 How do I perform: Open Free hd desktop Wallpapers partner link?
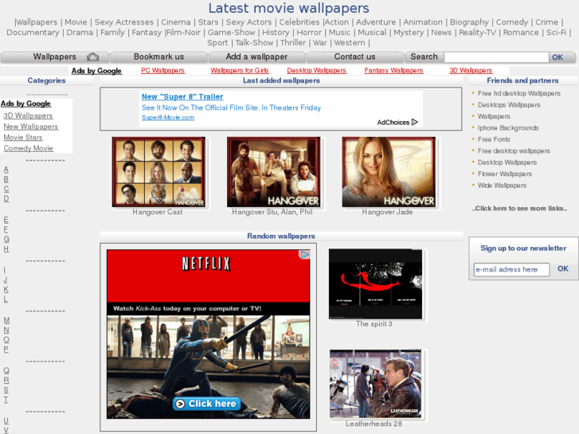point(518,93)
